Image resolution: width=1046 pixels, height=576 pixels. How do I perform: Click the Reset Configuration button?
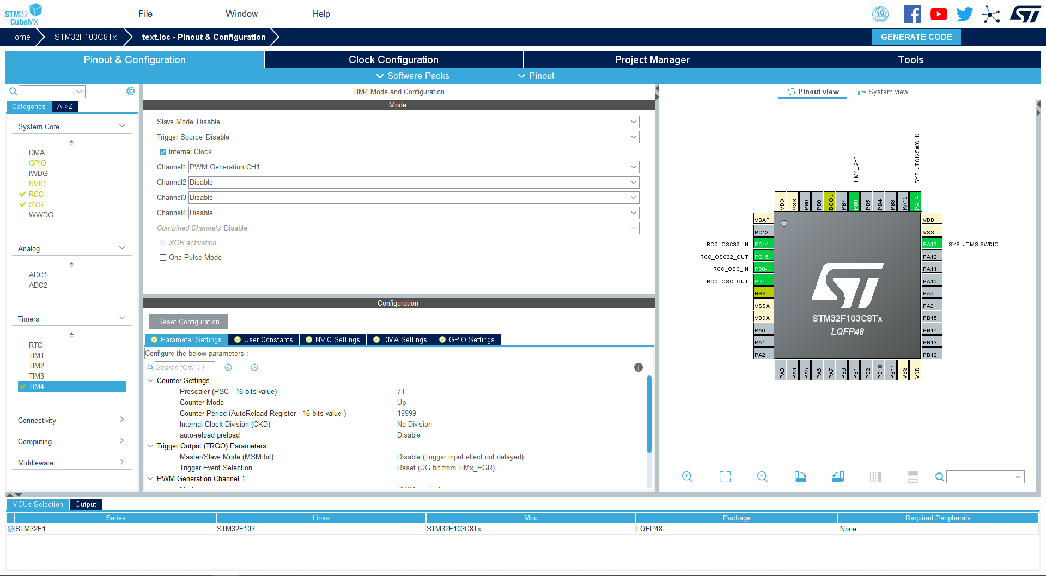tap(188, 322)
